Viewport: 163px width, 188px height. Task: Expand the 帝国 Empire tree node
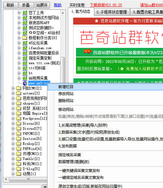pos(13,113)
